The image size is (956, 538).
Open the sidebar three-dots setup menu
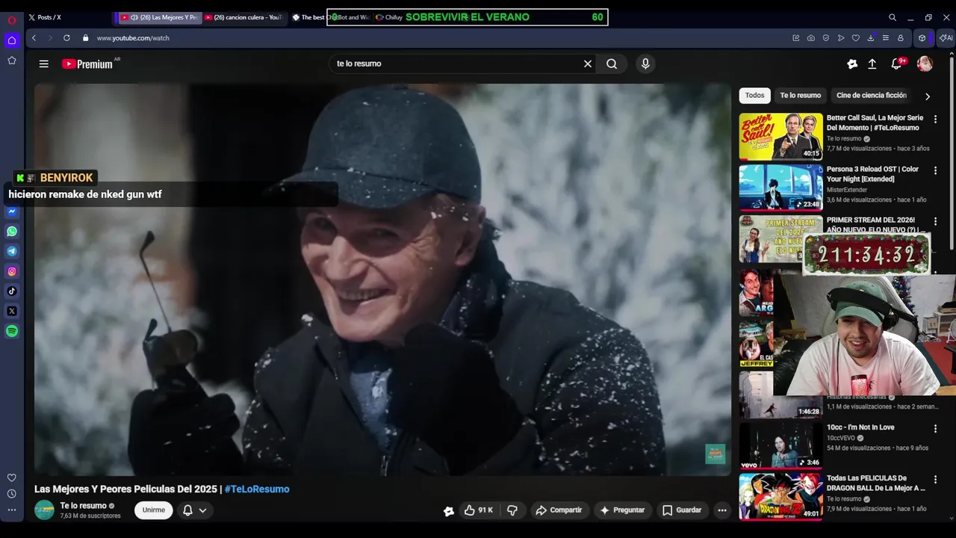tap(12, 510)
